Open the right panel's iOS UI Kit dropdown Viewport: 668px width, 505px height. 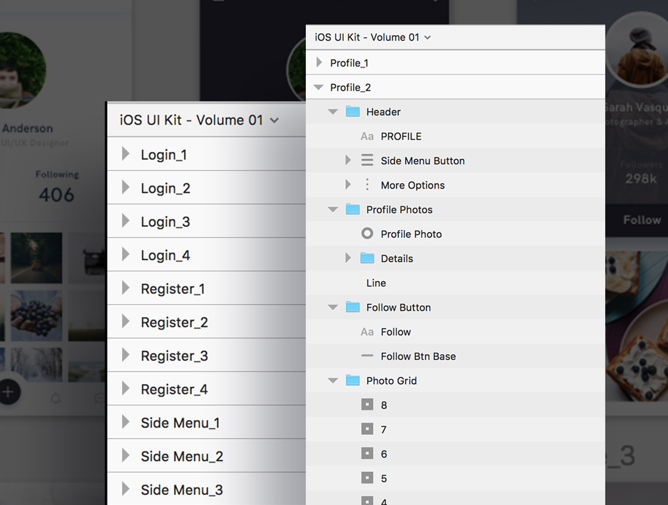click(428, 38)
